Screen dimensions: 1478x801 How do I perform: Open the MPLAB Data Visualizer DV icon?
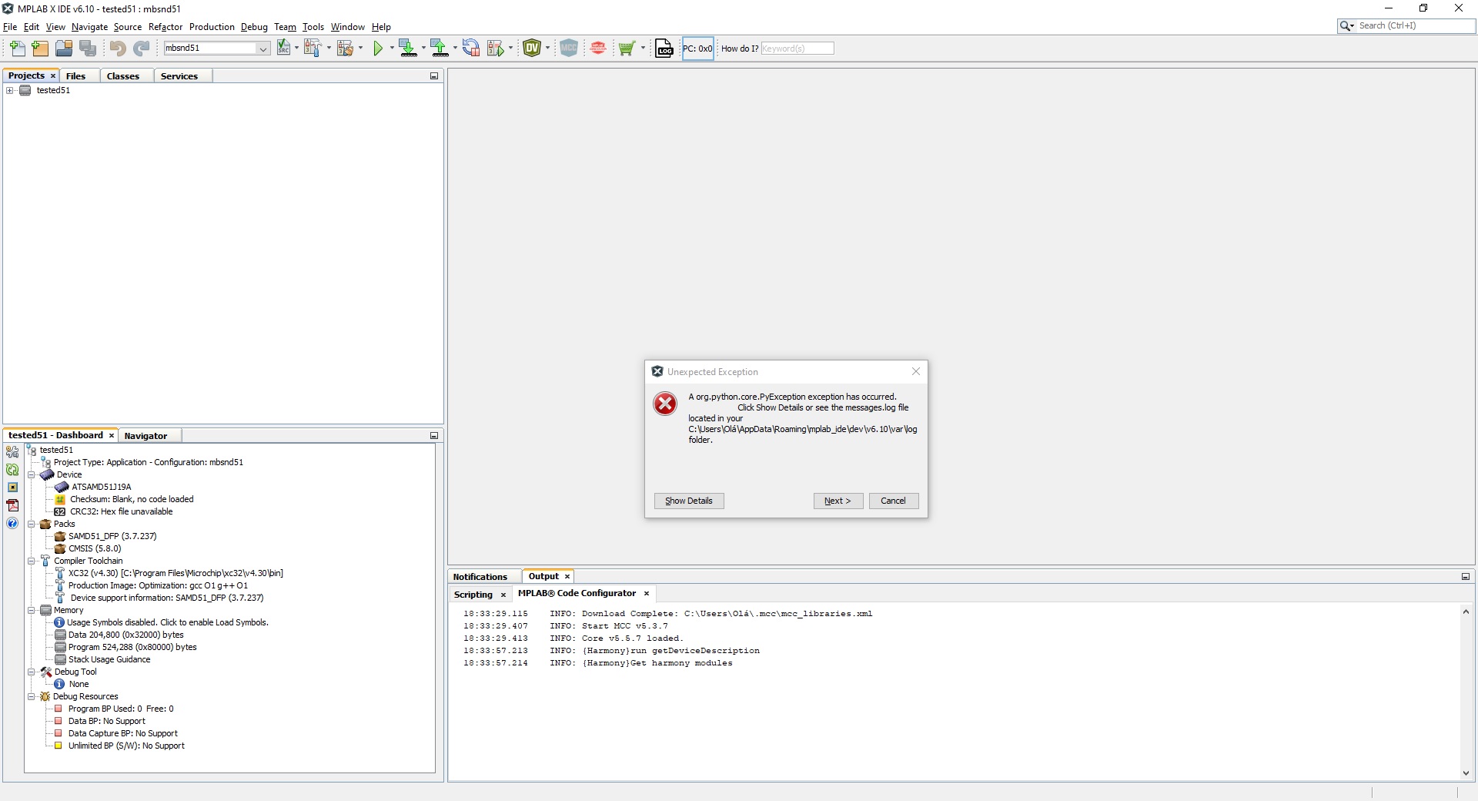click(x=532, y=49)
